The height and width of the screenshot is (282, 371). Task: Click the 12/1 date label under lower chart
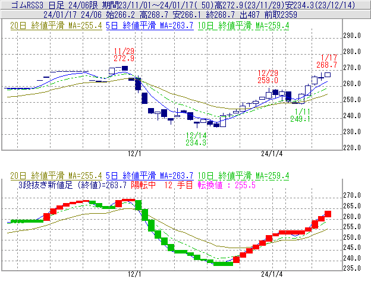tap(134, 274)
